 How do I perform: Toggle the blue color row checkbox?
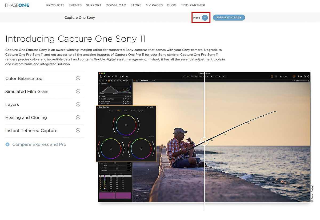coord(100,178)
